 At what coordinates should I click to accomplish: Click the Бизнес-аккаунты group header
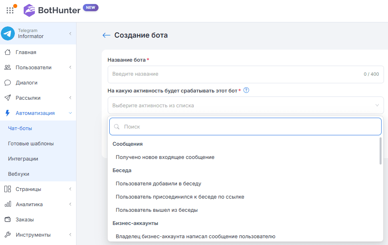click(135, 223)
